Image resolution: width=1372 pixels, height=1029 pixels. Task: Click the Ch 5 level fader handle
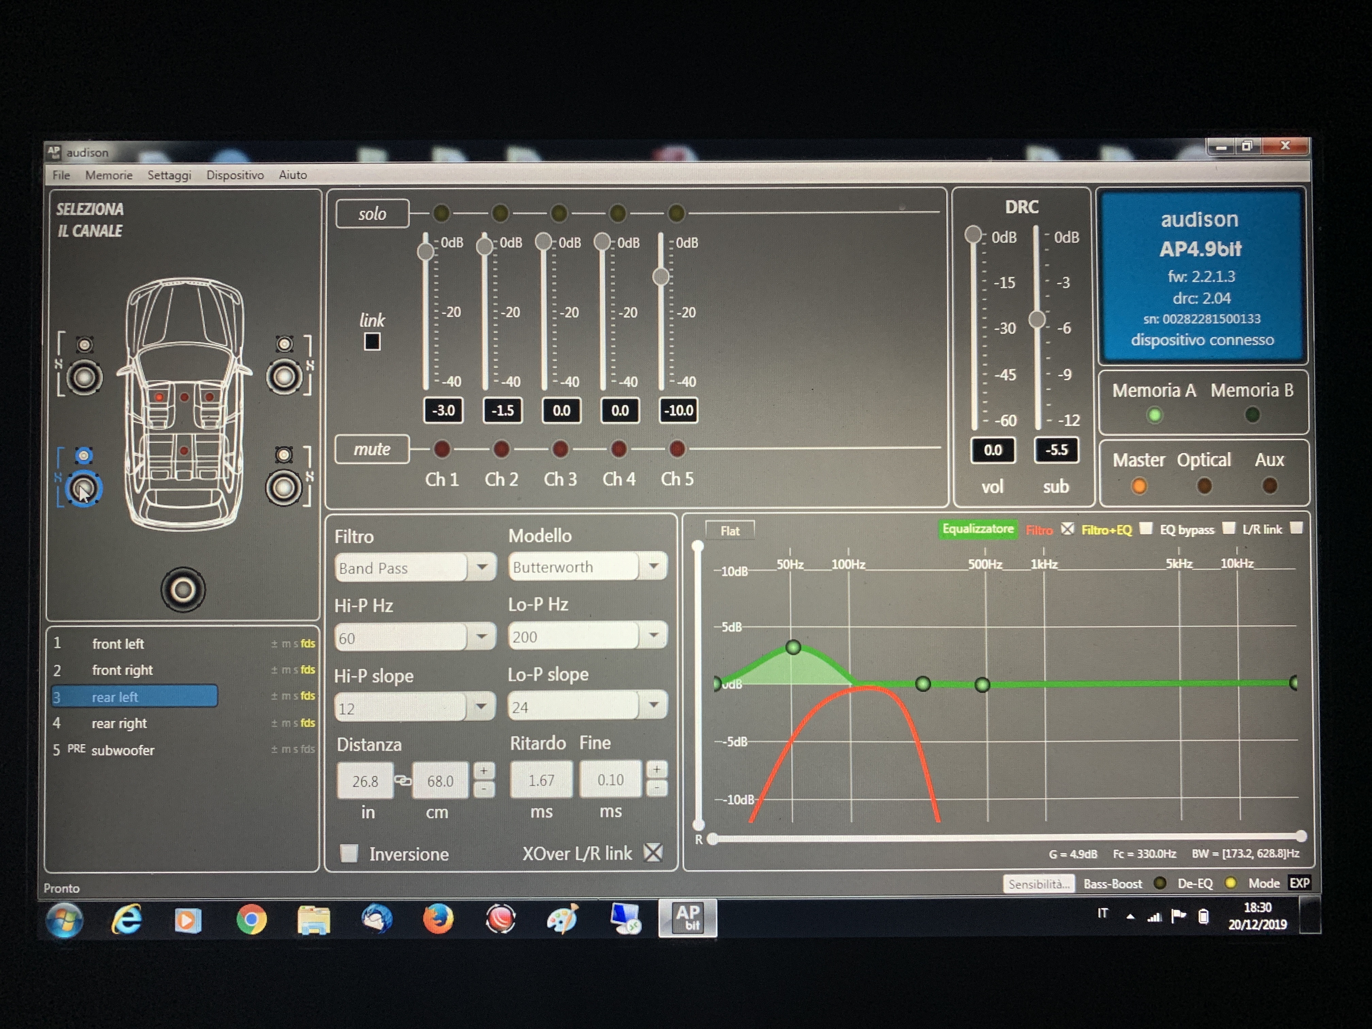[x=661, y=276]
